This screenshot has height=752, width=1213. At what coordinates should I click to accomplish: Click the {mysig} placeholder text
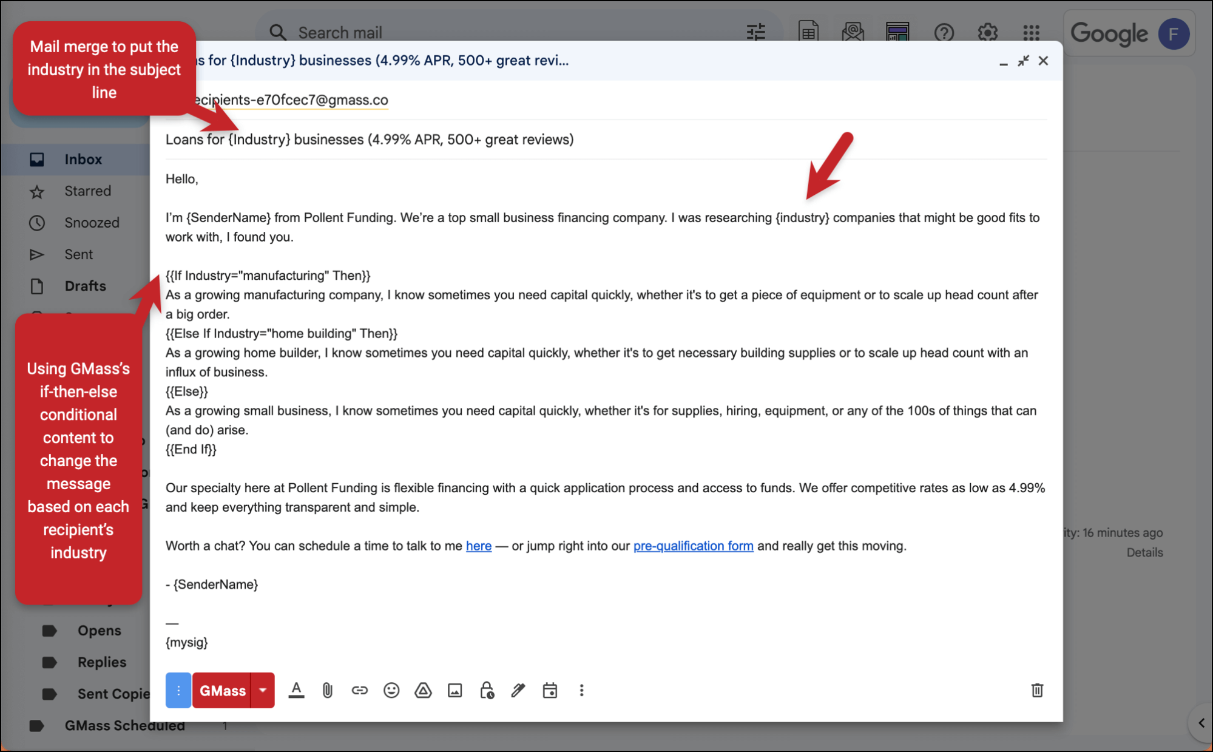coord(186,642)
